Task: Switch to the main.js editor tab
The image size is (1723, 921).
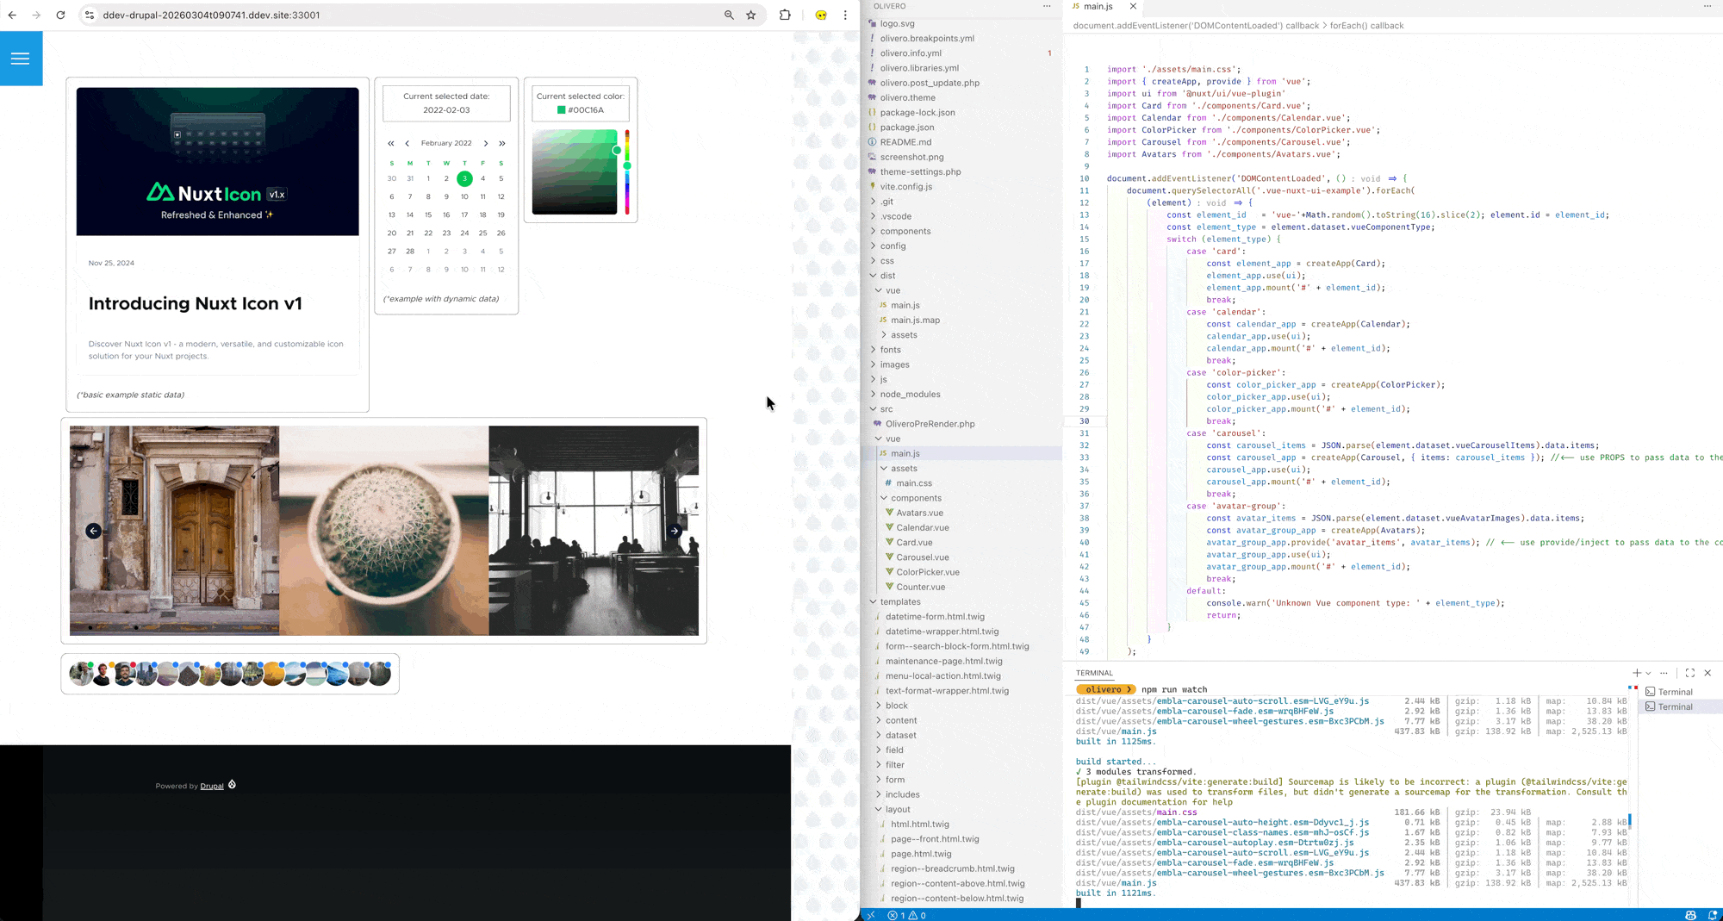Action: click(x=1098, y=6)
